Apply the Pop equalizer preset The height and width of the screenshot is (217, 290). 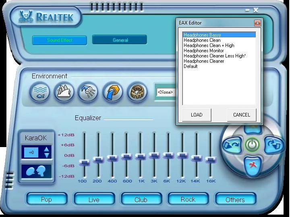click(x=47, y=199)
